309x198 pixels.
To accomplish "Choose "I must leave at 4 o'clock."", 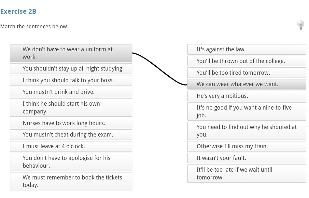I will point(71,146).
